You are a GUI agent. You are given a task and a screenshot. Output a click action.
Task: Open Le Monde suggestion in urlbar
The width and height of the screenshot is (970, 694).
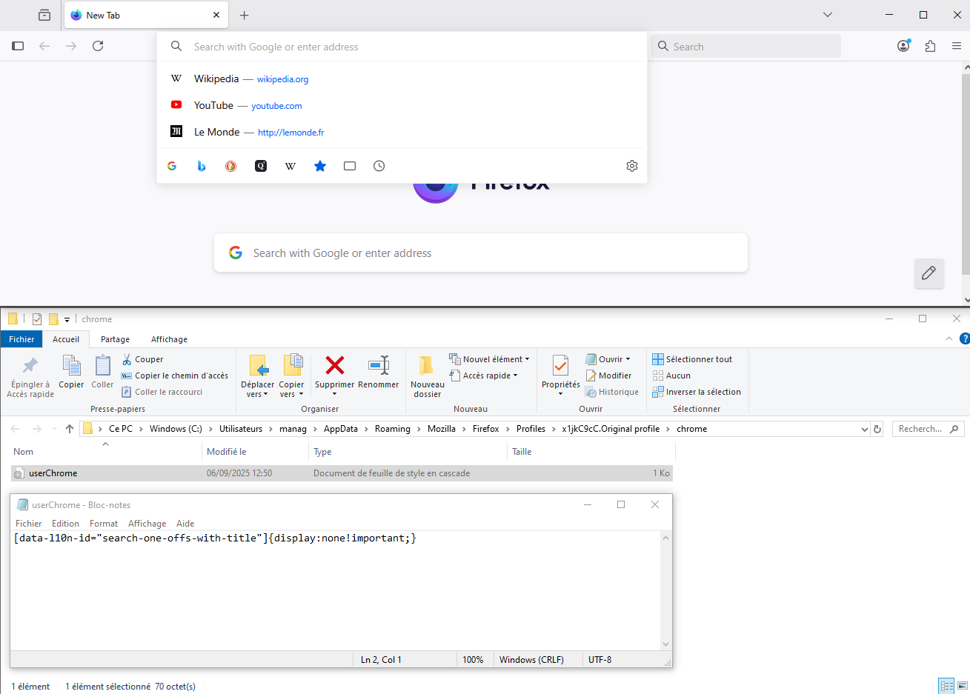(402, 132)
